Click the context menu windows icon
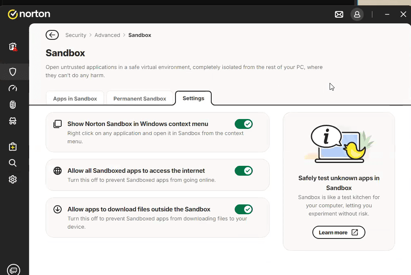The width and height of the screenshot is (411, 275). 58,124
